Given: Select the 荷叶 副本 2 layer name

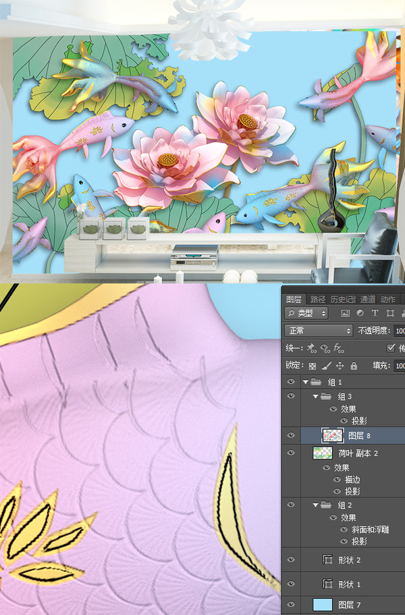Looking at the screenshot, I should click(358, 453).
